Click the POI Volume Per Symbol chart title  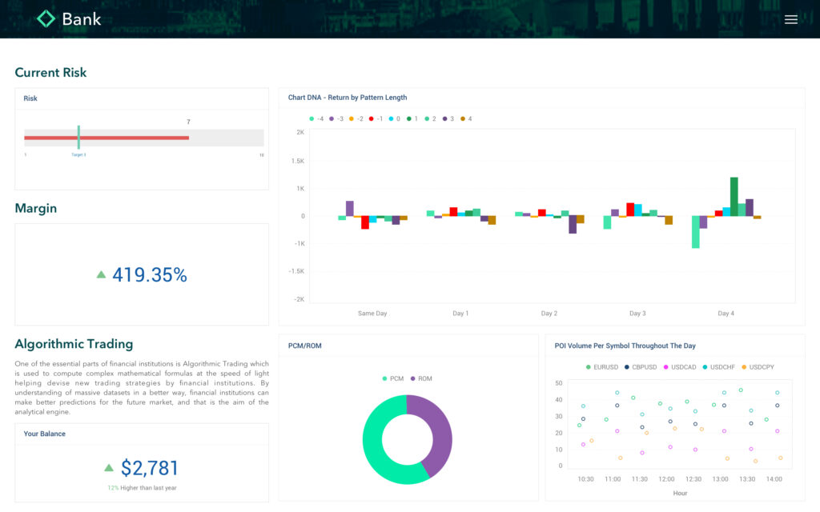pyautogui.click(x=625, y=346)
